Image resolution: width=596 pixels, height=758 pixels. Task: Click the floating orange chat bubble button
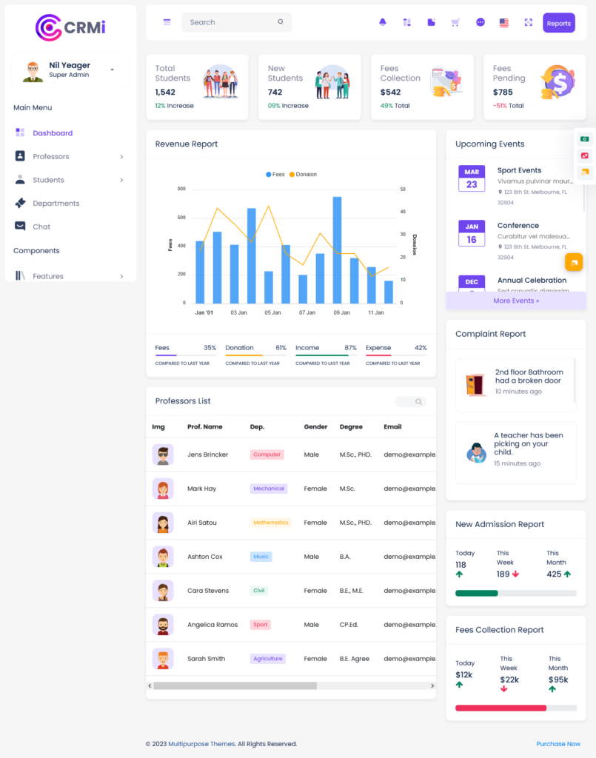574,261
